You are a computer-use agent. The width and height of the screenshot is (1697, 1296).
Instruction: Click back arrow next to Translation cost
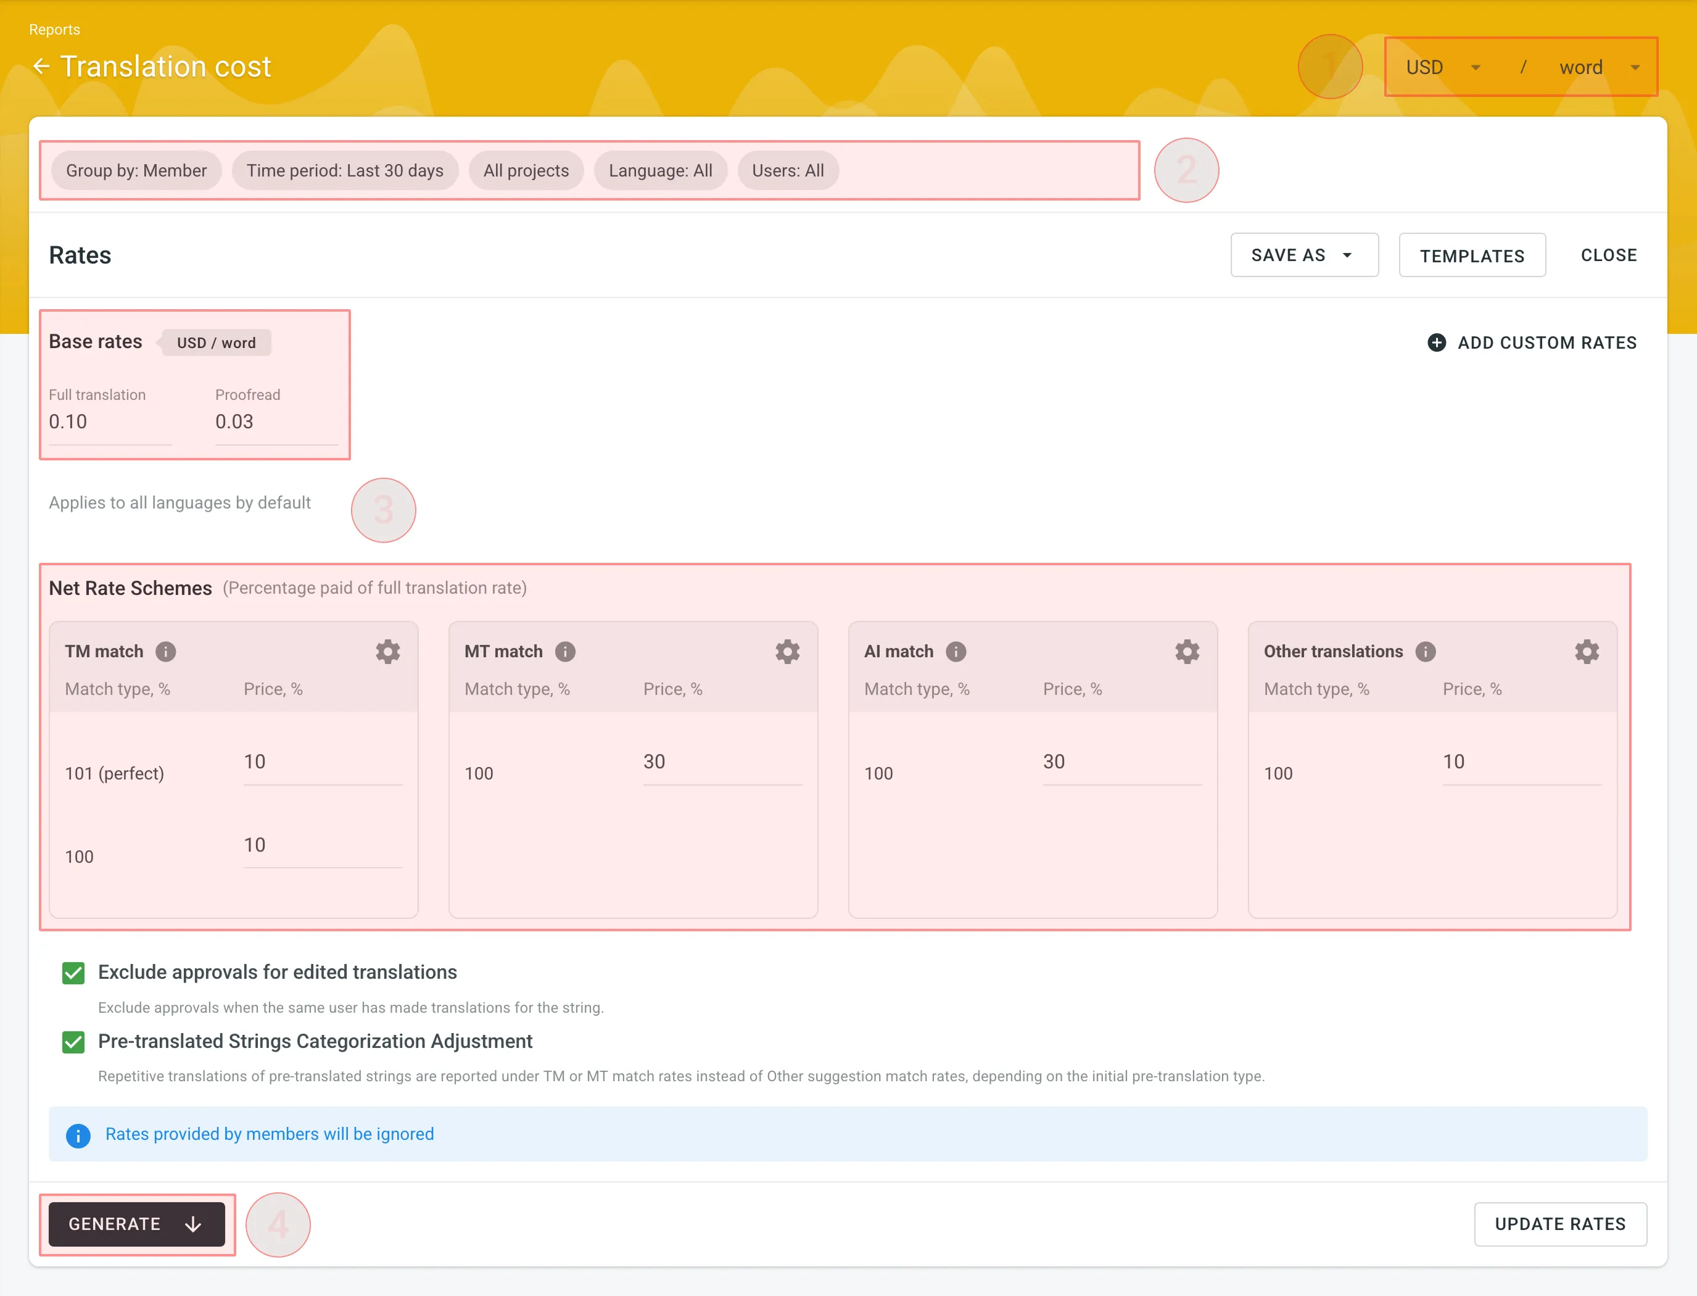point(43,65)
